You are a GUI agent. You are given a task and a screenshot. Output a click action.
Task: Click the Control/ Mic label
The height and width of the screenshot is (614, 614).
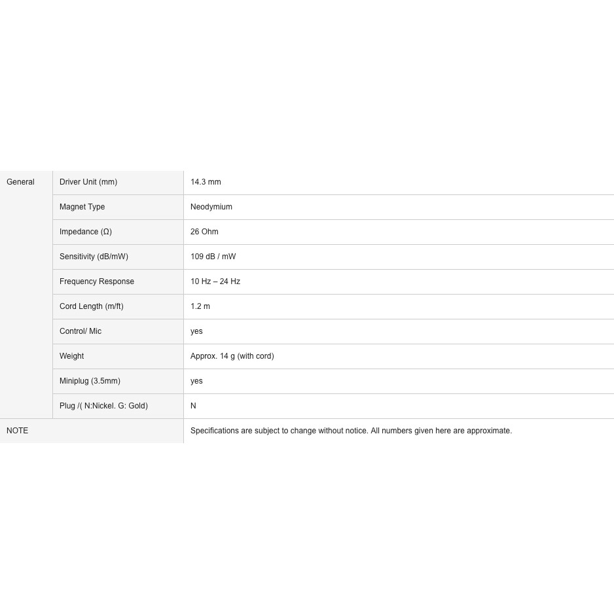click(81, 331)
